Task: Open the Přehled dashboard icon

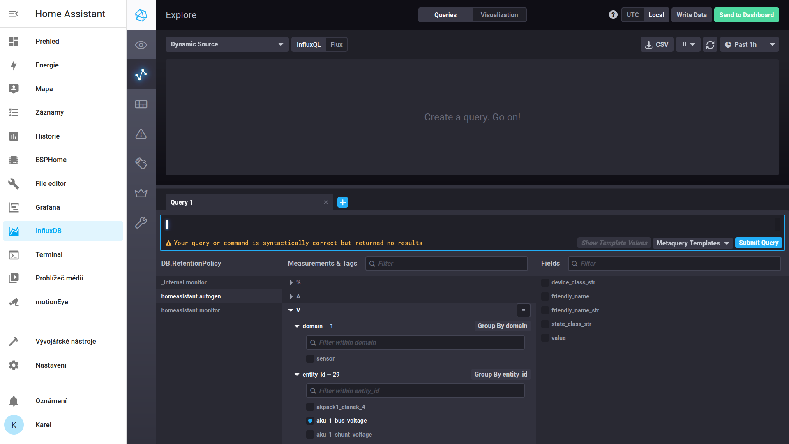Action: (x=14, y=41)
